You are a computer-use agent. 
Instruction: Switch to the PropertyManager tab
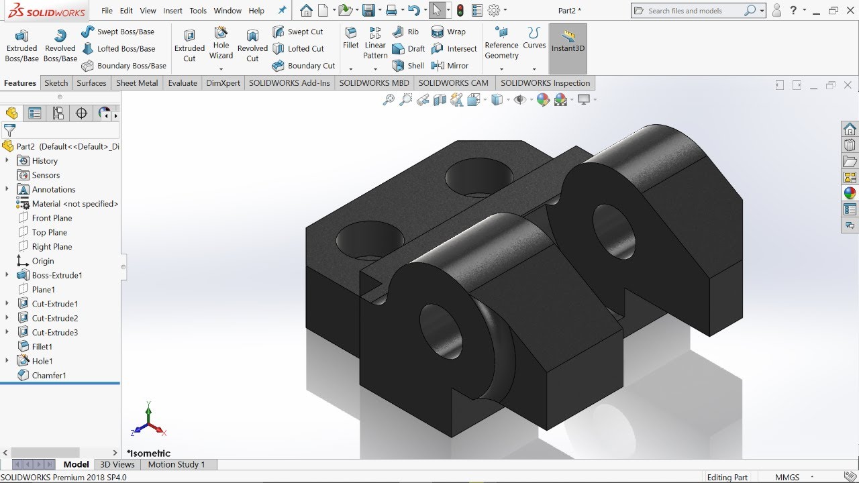pos(35,113)
